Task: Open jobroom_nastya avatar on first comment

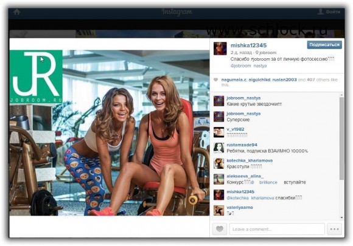Action: pyautogui.click(x=219, y=101)
